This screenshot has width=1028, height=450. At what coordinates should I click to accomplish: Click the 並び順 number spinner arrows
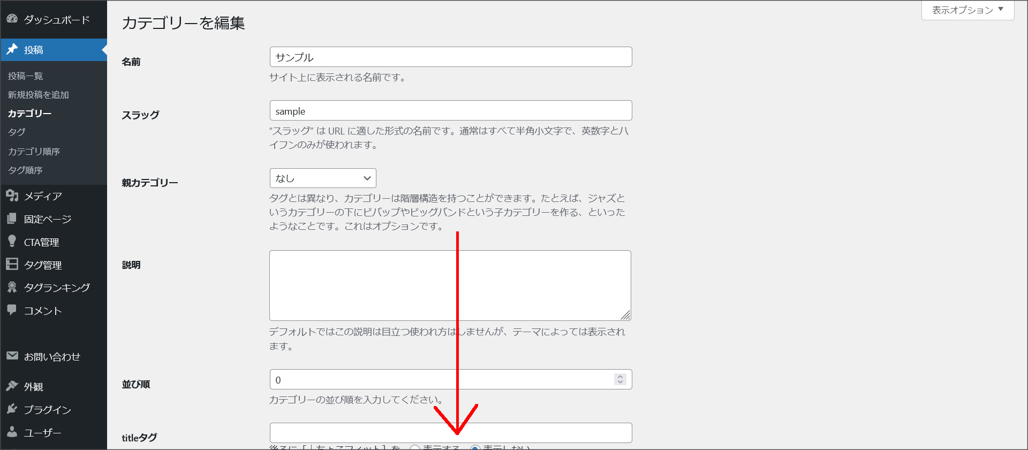click(x=620, y=379)
